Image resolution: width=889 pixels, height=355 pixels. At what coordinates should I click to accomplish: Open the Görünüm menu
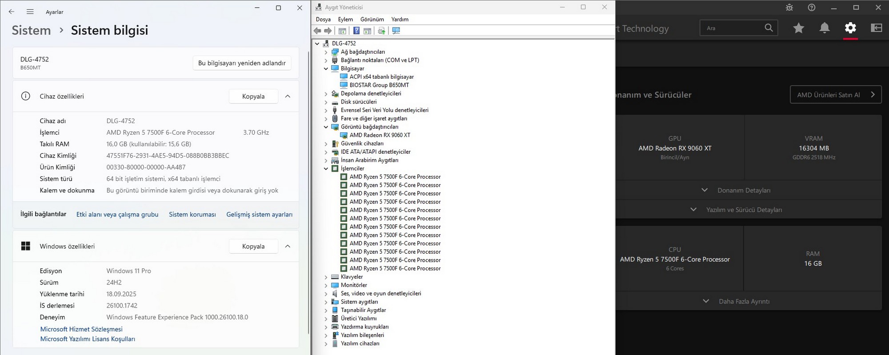[x=372, y=20]
